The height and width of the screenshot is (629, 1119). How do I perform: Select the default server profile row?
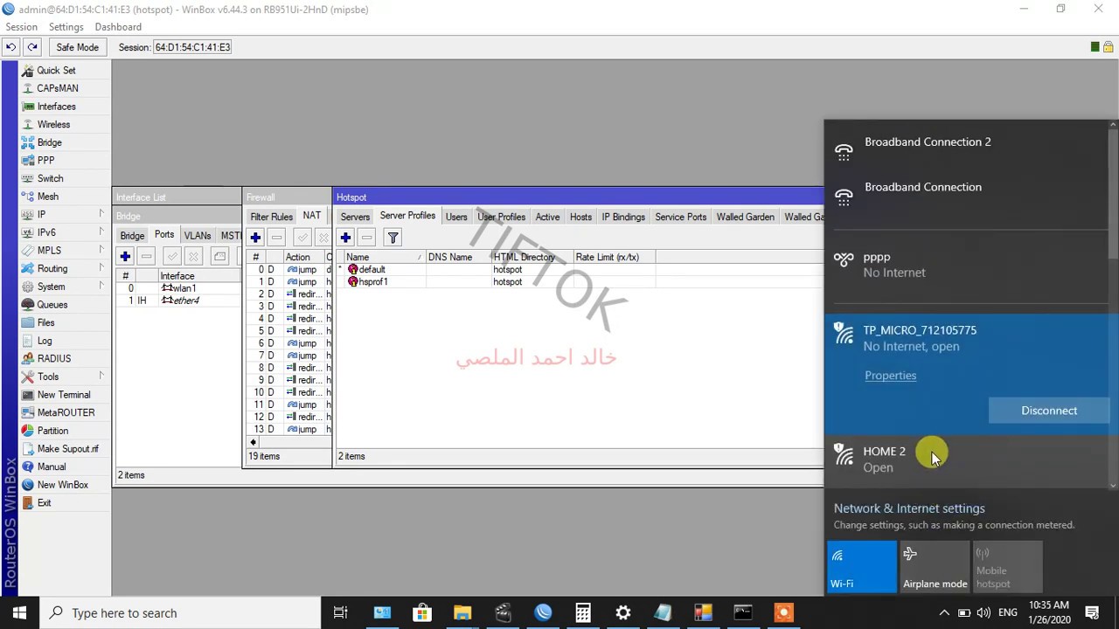[x=580, y=269]
